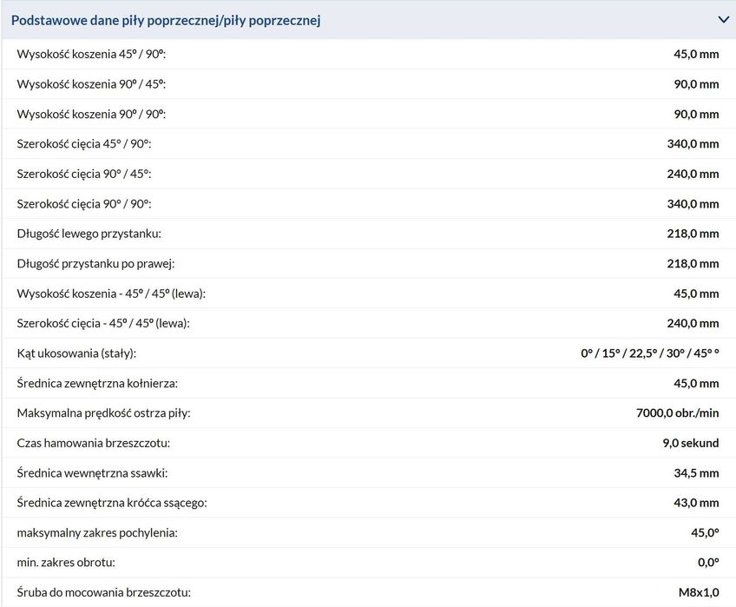Click the 'Średnica zewnętrzna kołnierza' label
Image resolution: width=736 pixels, height=607 pixels.
(97, 383)
